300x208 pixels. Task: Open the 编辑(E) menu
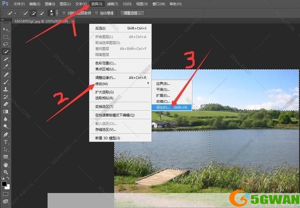click(x=35, y=4)
